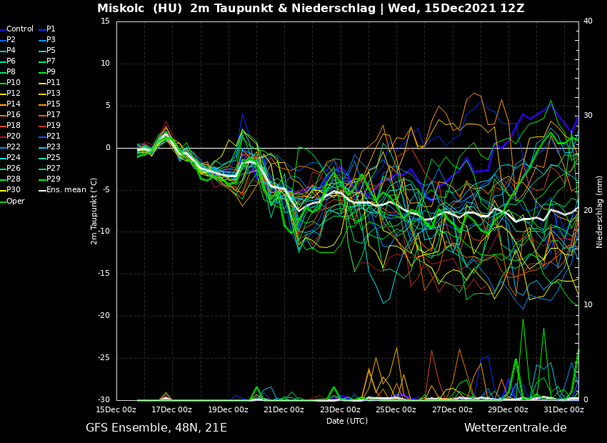Select the 31Dec 00z date label
The width and height of the screenshot is (607, 443).
point(563,410)
